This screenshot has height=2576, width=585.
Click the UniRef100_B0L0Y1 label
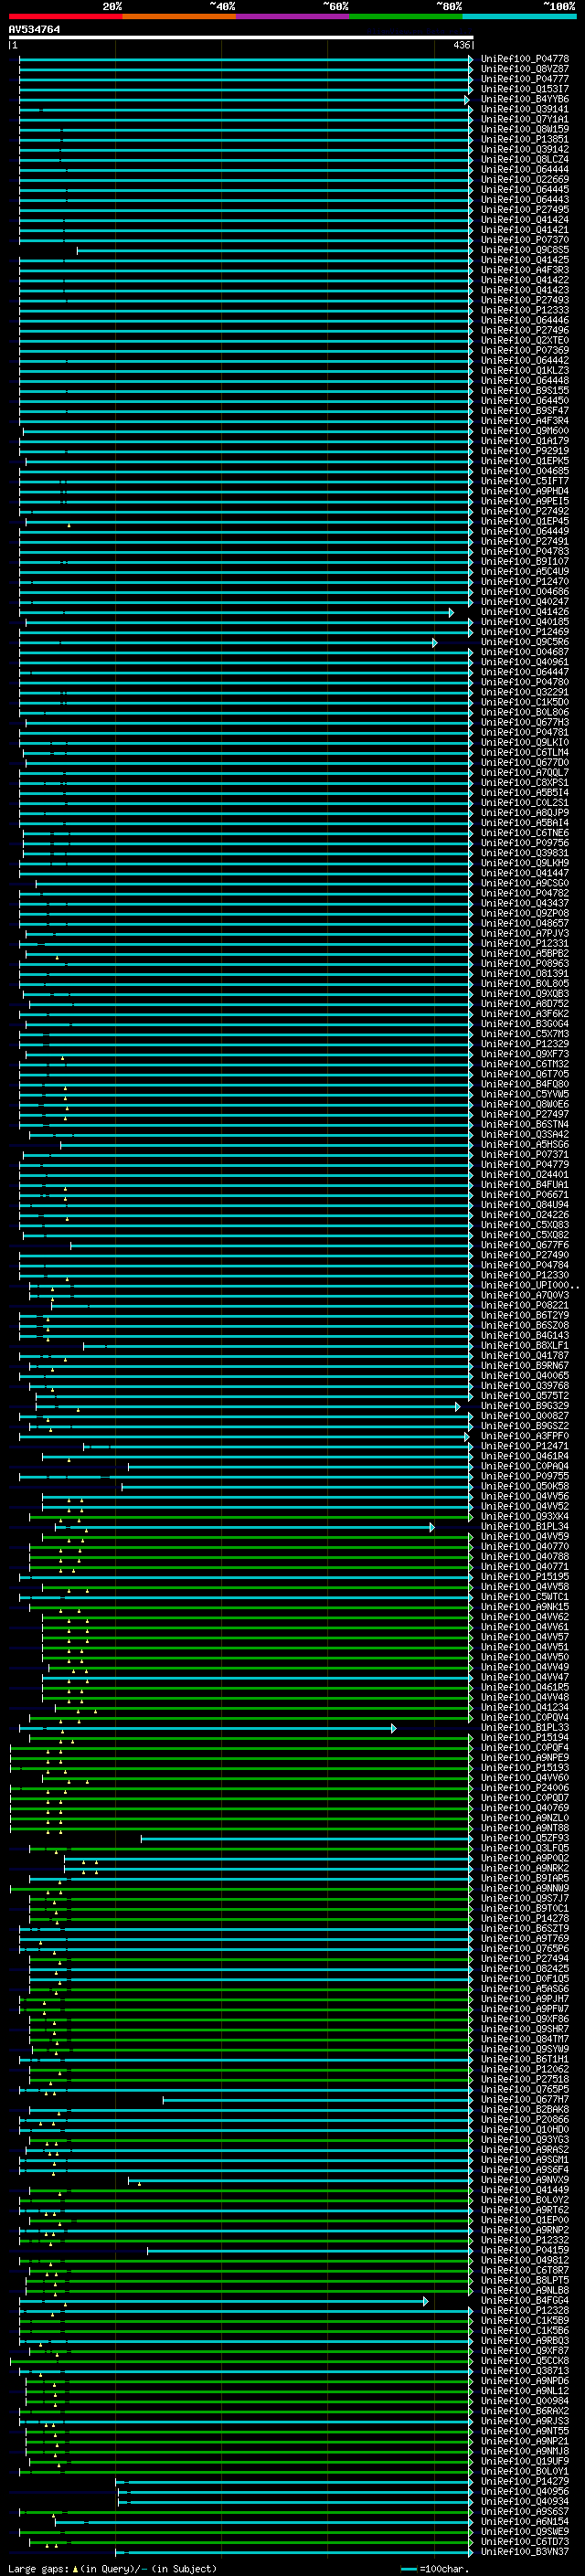(525, 2471)
